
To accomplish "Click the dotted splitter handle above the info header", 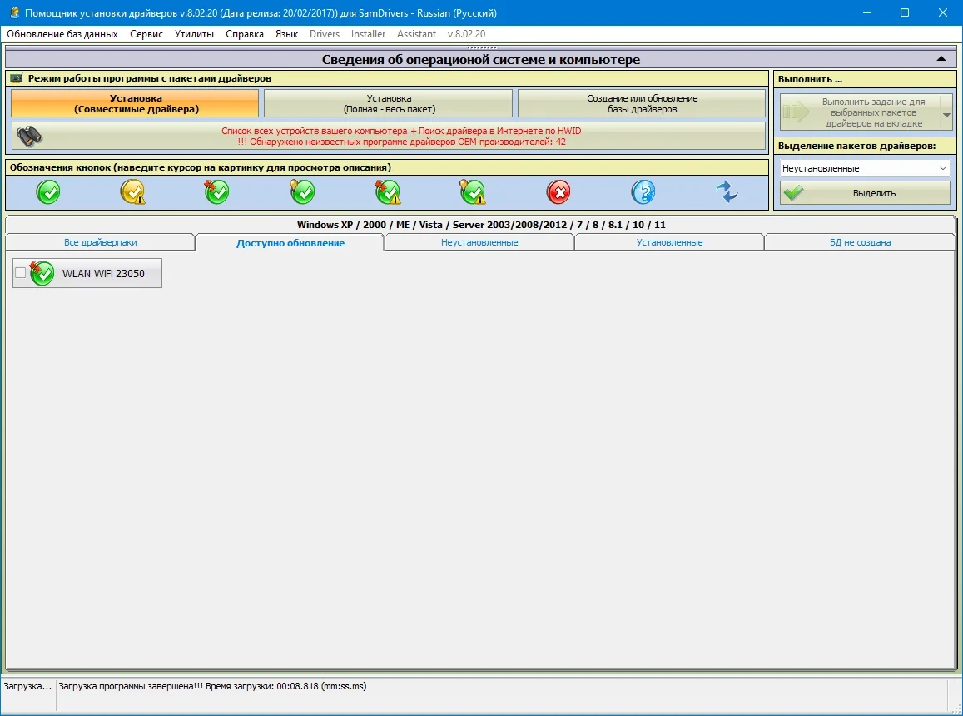I will click(x=481, y=47).
